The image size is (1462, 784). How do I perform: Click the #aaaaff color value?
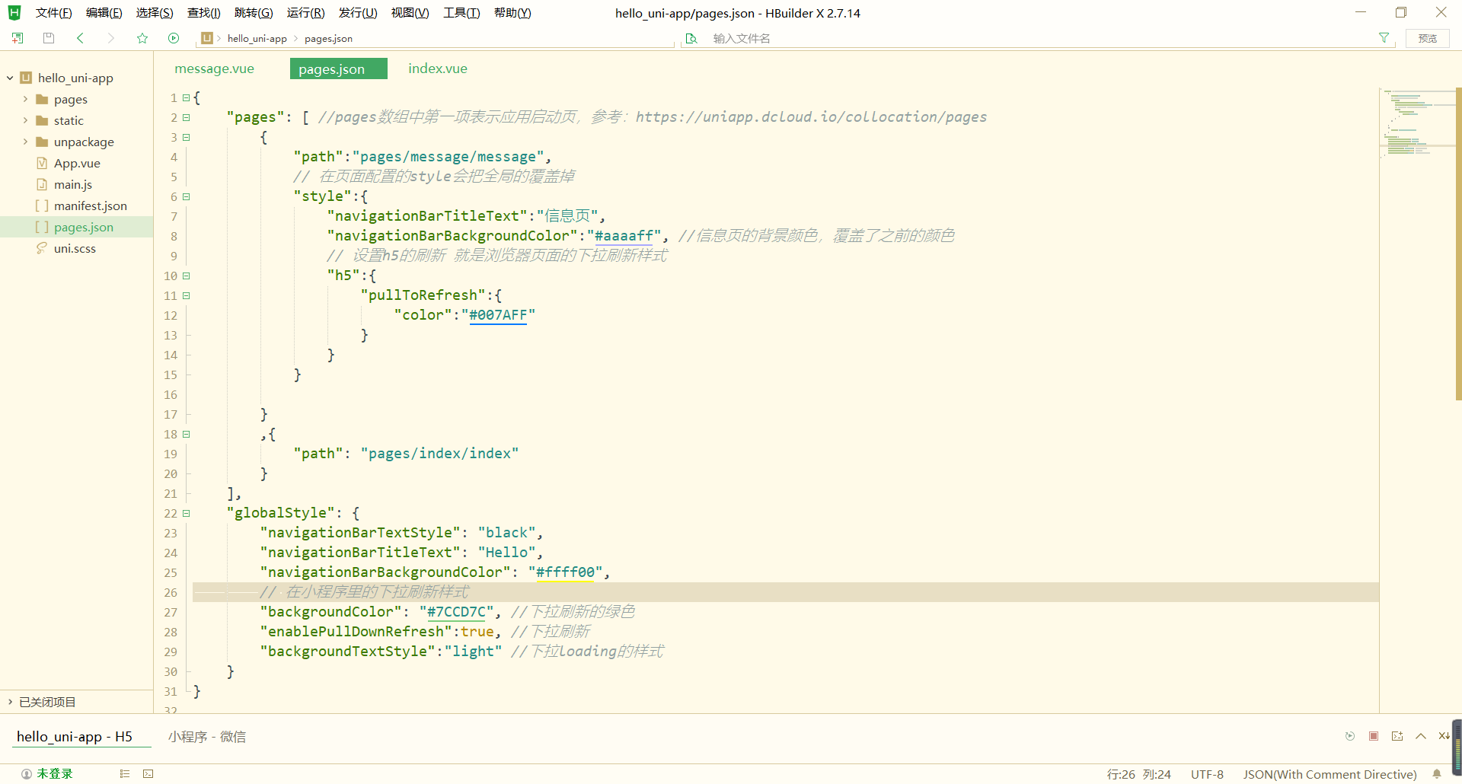pos(624,236)
